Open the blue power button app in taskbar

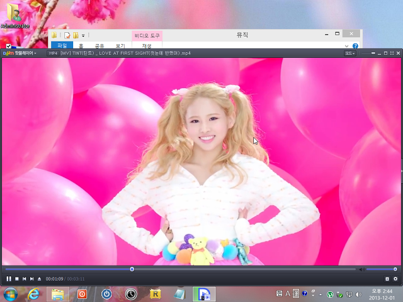tap(106, 294)
